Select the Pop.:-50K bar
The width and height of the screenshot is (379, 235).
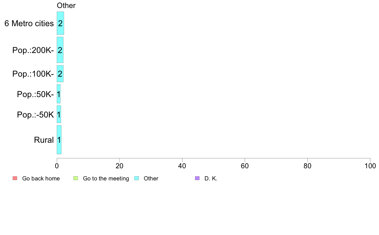point(59,114)
